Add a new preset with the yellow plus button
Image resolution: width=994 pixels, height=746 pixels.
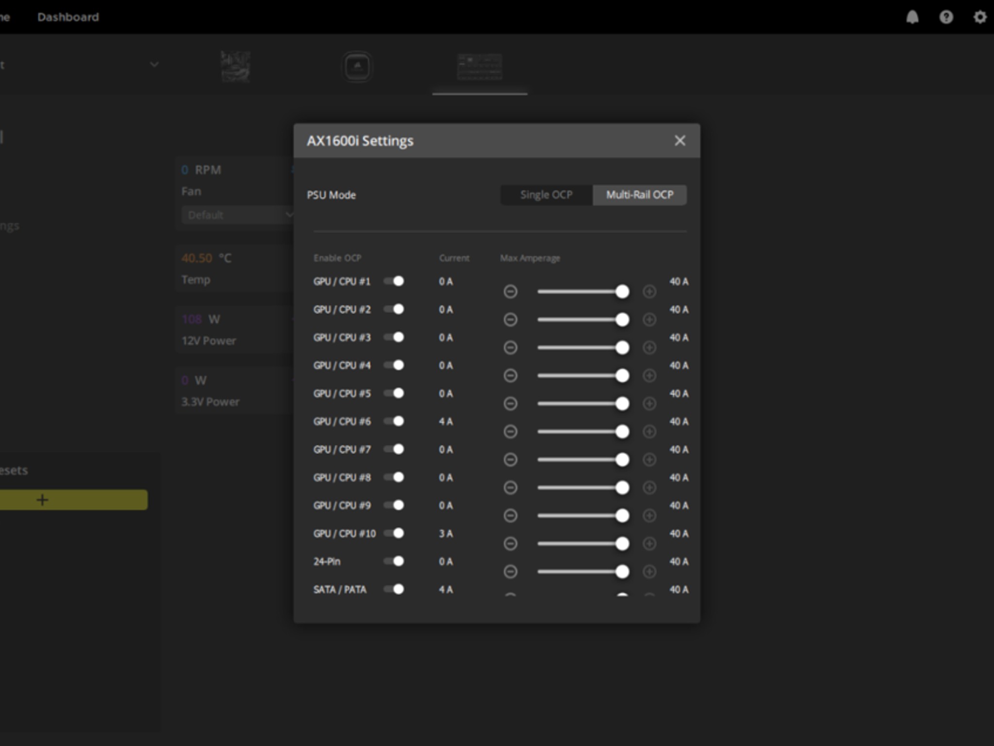[x=74, y=500]
